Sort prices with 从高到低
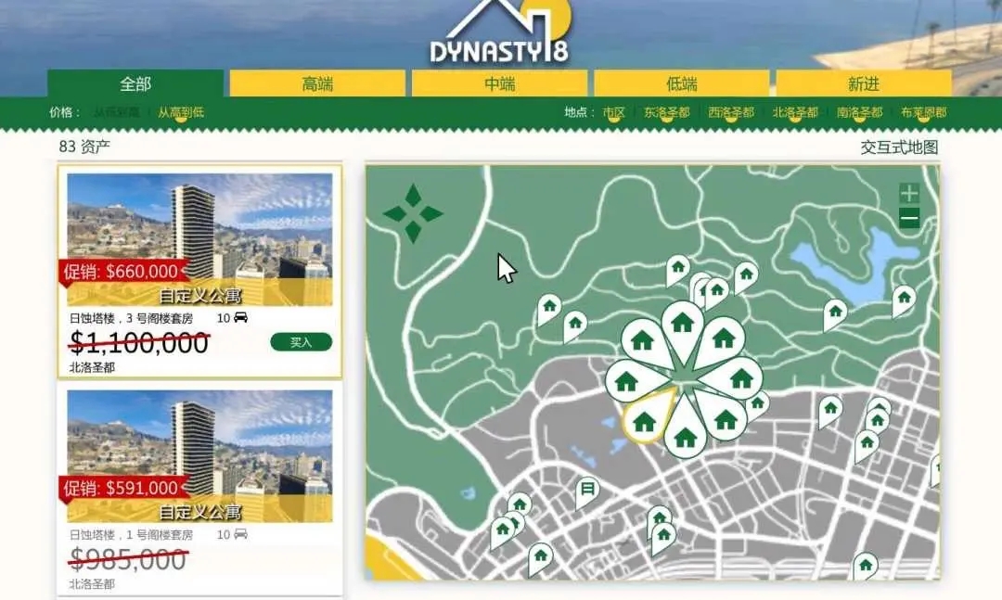The height and width of the screenshot is (600, 1002). click(x=181, y=112)
